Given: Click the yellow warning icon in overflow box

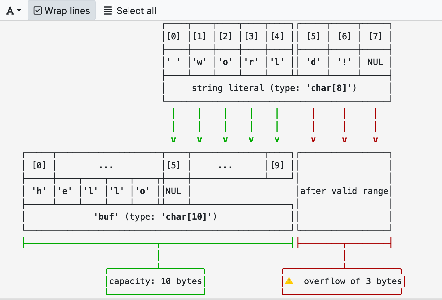Looking at the screenshot, I should (x=289, y=281).
